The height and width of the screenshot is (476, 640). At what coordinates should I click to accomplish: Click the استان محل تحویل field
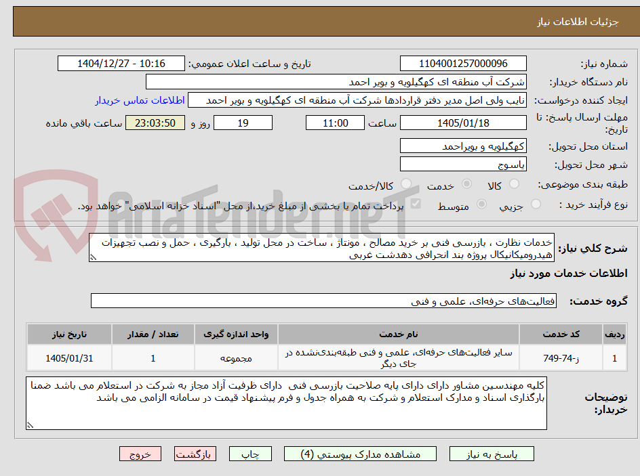coord(463,146)
